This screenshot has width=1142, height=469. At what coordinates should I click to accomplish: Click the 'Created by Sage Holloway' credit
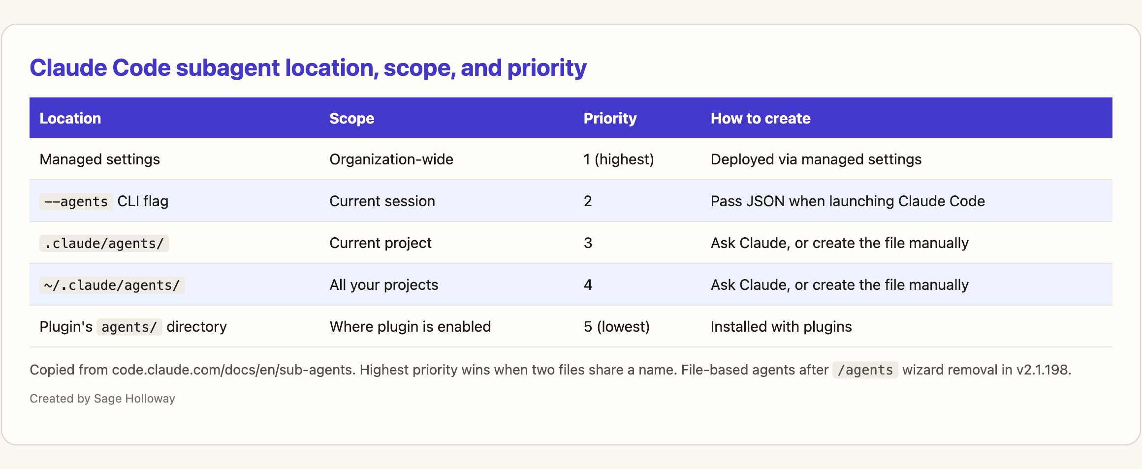102,399
